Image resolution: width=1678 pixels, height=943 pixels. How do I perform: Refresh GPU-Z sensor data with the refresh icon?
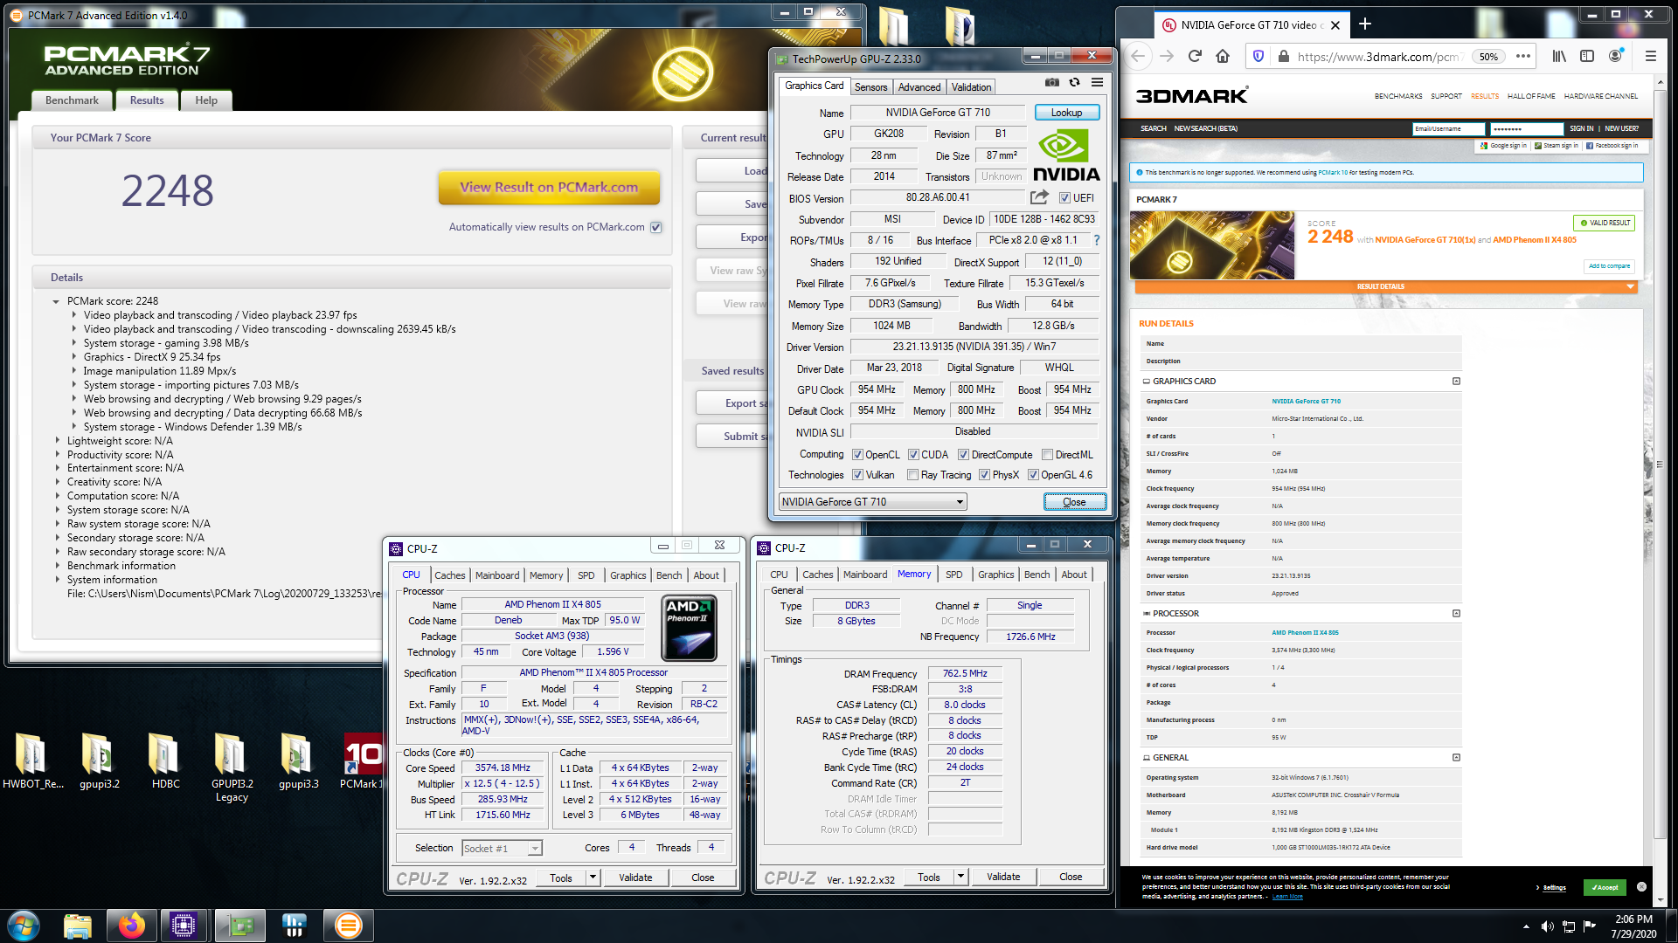(x=1074, y=83)
